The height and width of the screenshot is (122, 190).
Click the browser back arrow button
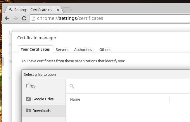pyautogui.click(x=7, y=18)
